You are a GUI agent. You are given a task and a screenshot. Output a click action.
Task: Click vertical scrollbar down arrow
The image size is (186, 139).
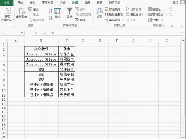click(183, 138)
